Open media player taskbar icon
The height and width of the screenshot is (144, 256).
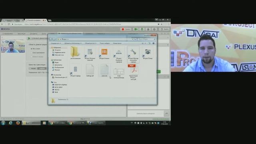[x=44, y=123]
